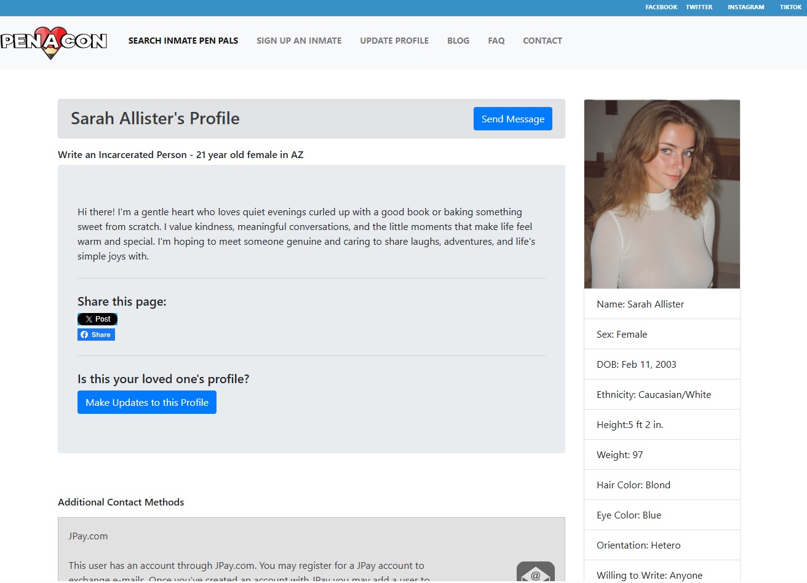Visit the FAQ page

click(496, 41)
